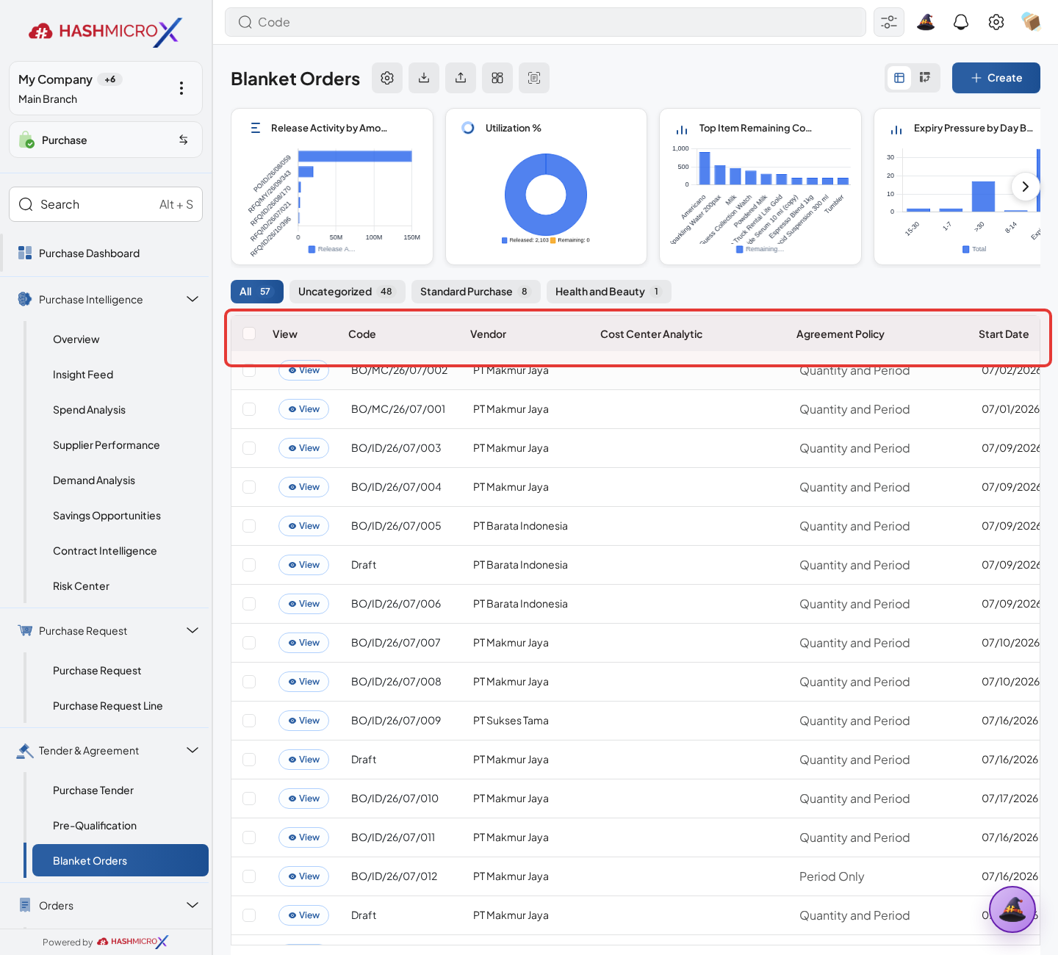Click the upload export icon in toolbar

point(461,78)
